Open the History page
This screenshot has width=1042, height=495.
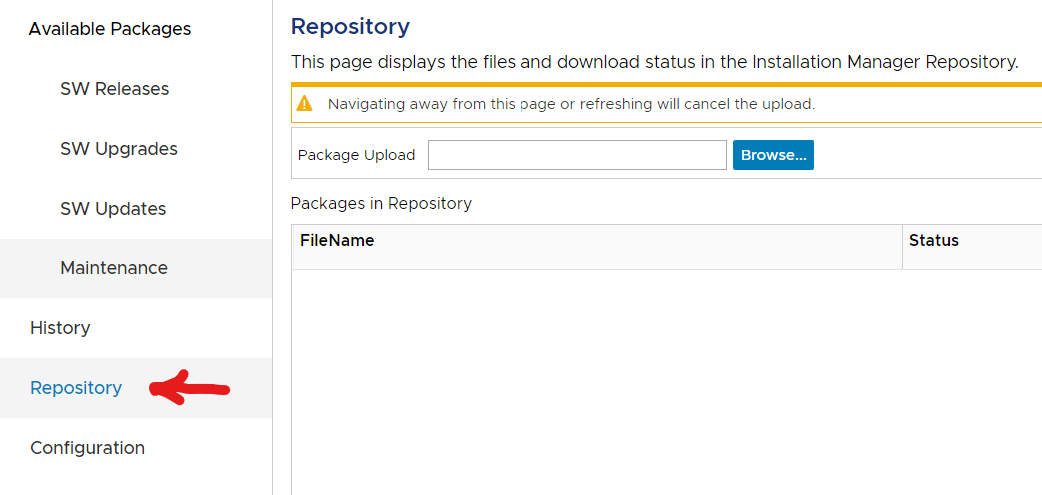60,328
